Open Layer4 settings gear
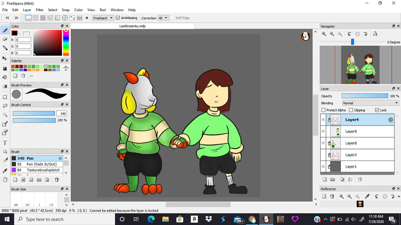The height and width of the screenshot is (225, 401). (x=390, y=120)
